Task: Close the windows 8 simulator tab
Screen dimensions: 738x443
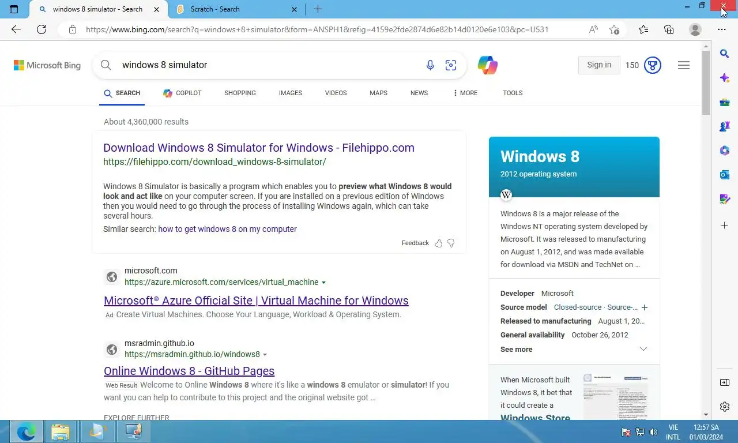Action: [x=157, y=9]
